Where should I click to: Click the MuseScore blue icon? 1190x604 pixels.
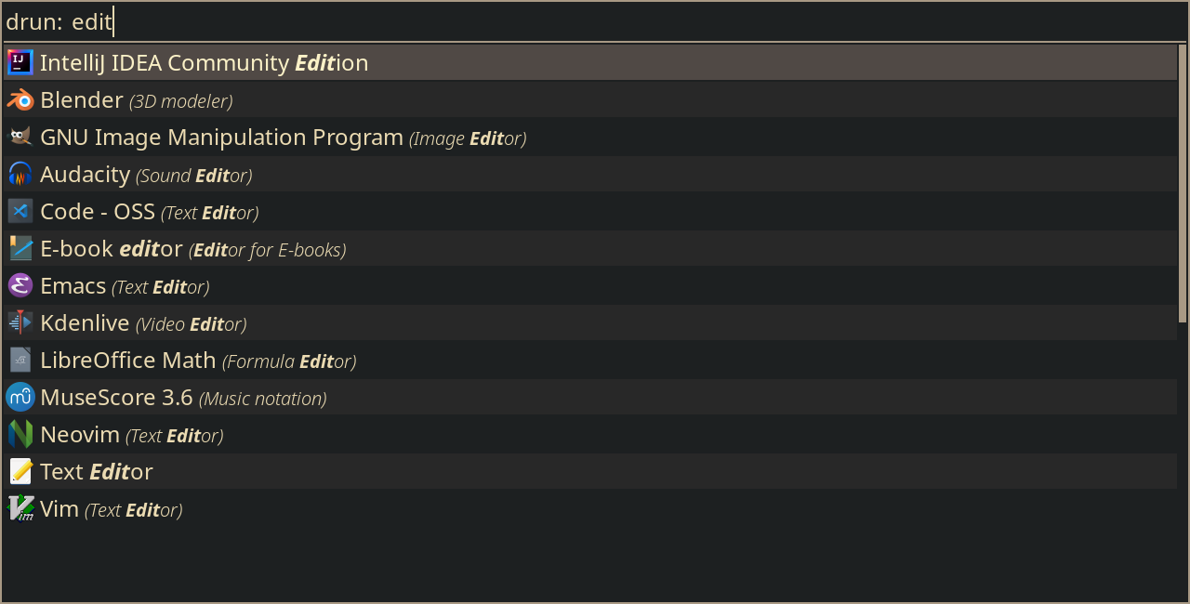click(20, 397)
